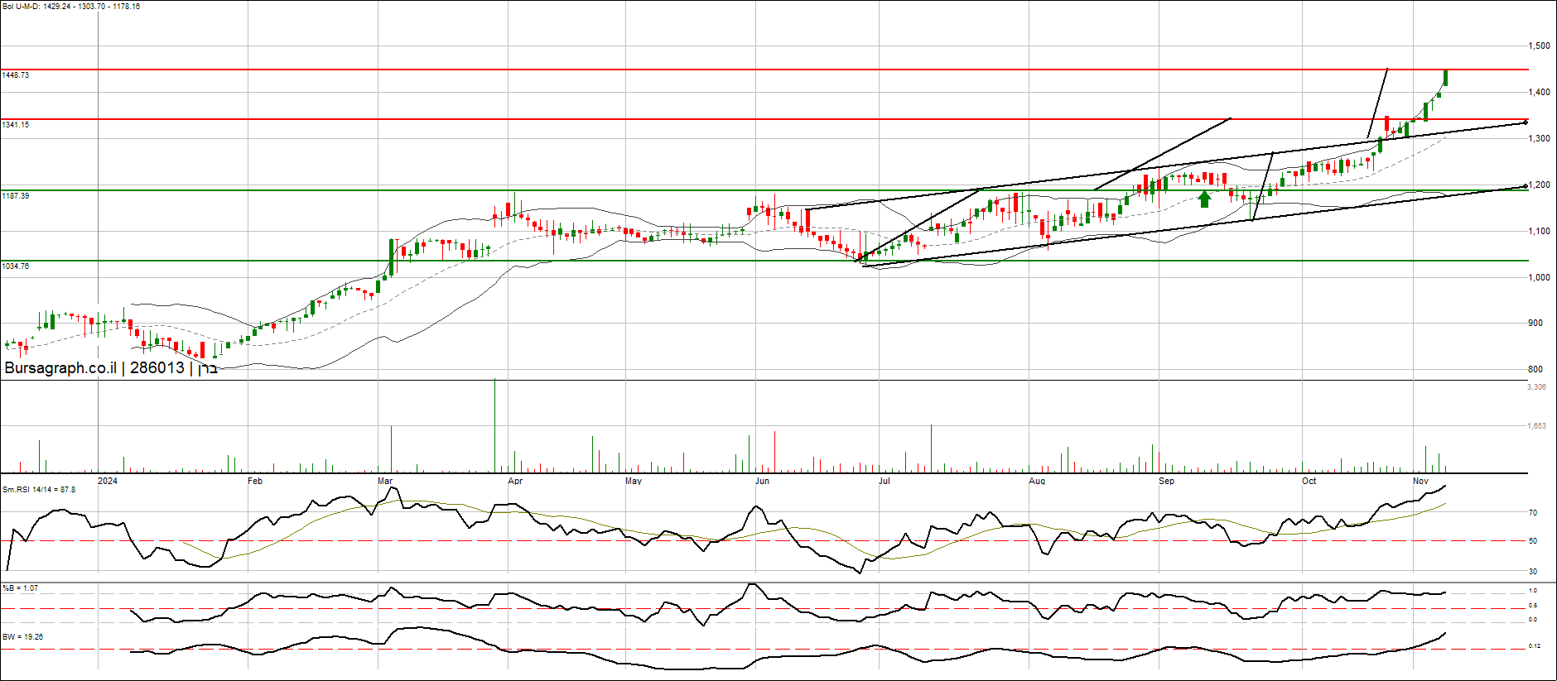Click the 1448.73 resistance level label
Viewport: 1557px width, 681px height.
pos(16,75)
